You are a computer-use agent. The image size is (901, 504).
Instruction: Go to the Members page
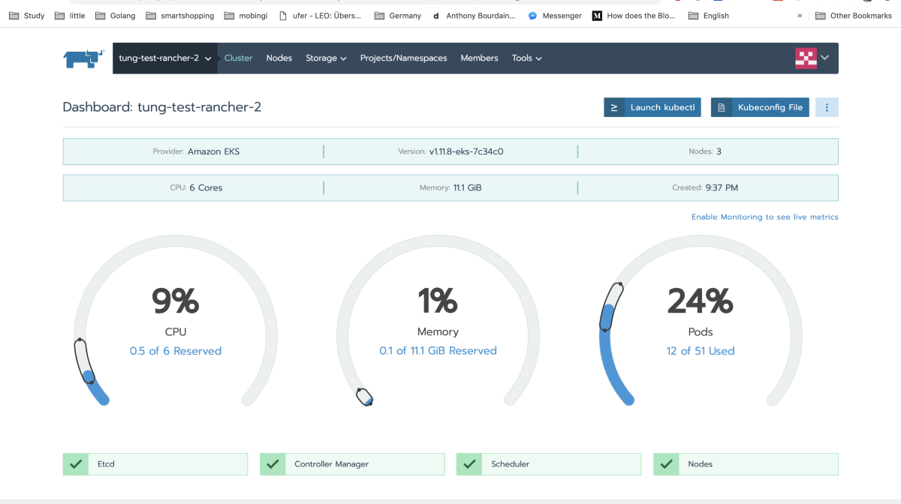pyautogui.click(x=479, y=58)
